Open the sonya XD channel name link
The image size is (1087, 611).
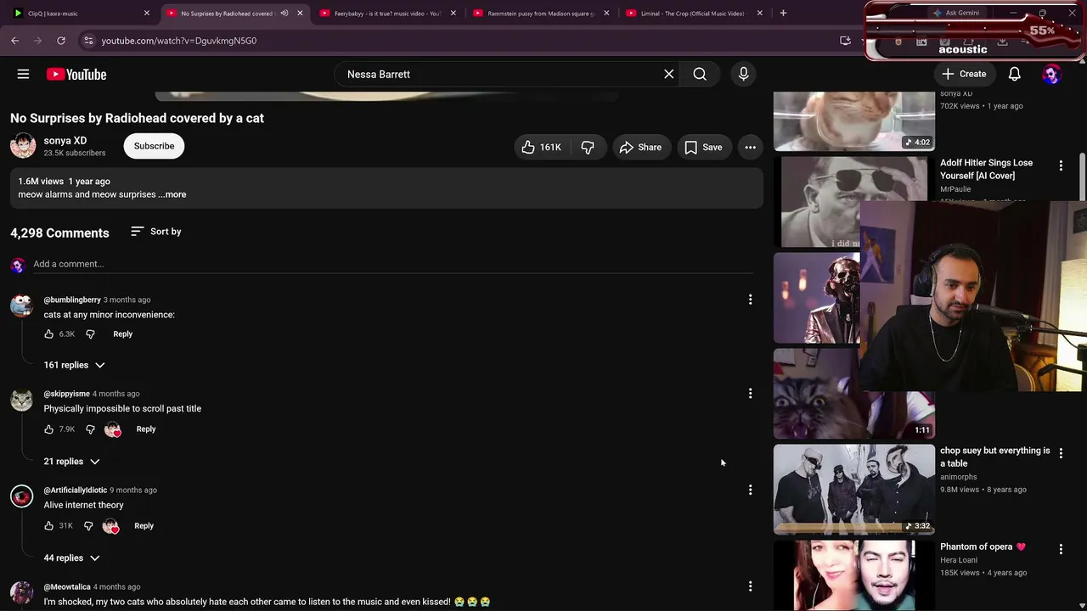pyautogui.click(x=65, y=140)
